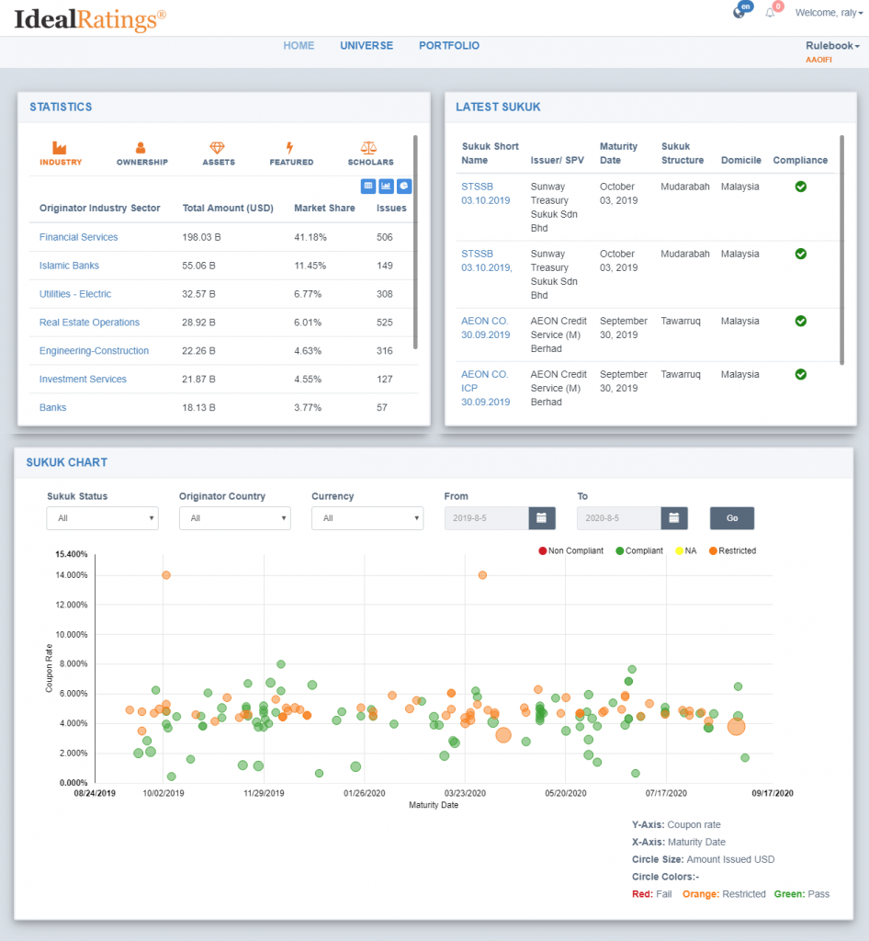Open the From date calendar picker
Image resolution: width=869 pixels, height=941 pixels.
point(542,518)
